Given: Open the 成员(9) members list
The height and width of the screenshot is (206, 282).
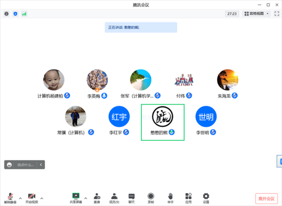Looking at the screenshot, I should point(114,198).
